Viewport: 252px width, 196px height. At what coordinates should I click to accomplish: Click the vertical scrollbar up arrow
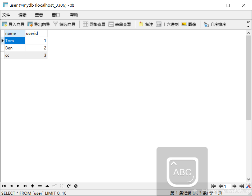click(x=249, y=33)
